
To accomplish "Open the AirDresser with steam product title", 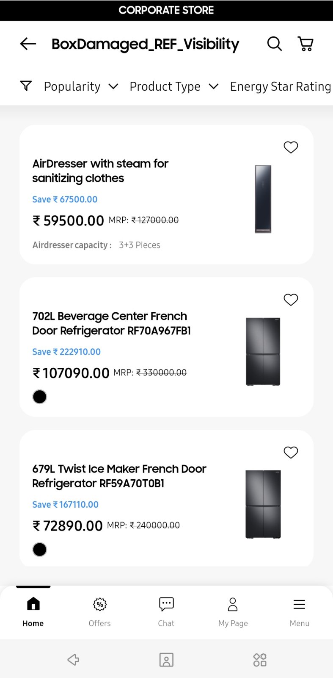I will pos(100,171).
